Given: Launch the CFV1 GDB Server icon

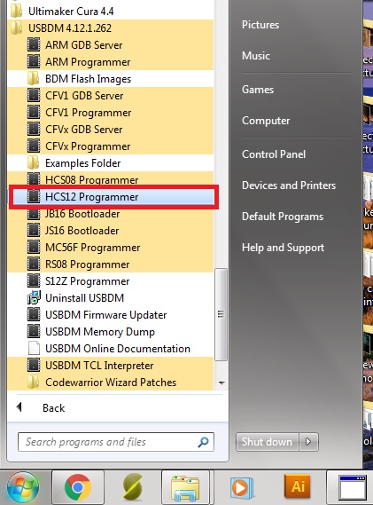Looking at the screenshot, I should click(x=34, y=95).
